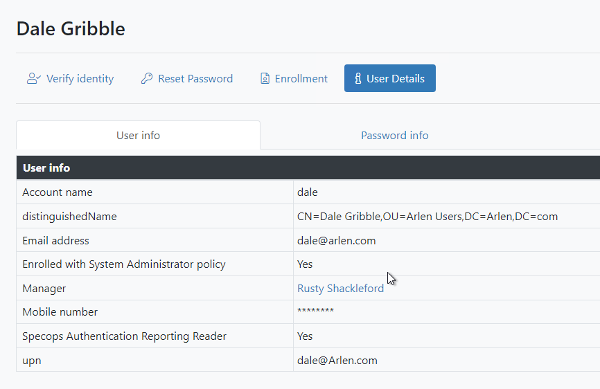
Task: Click the User Details info icon
Action: 358,78
